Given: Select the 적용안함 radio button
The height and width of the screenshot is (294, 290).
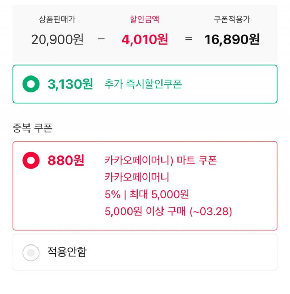Looking at the screenshot, I should point(31,252).
